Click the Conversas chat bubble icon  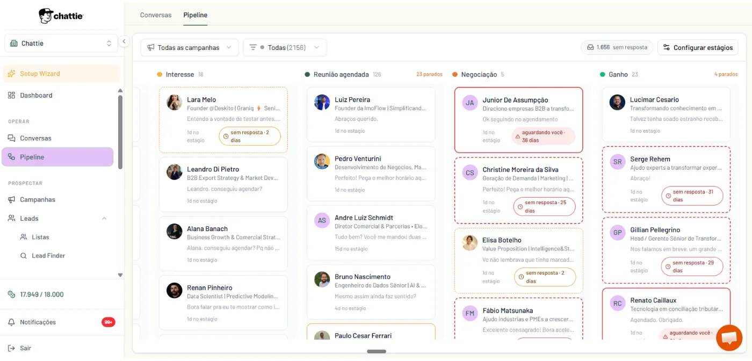pyautogui.click(x=12, y=138)
